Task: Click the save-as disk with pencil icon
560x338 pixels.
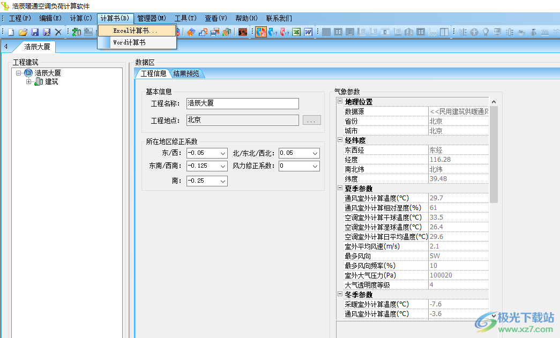Action: [47, 32]
